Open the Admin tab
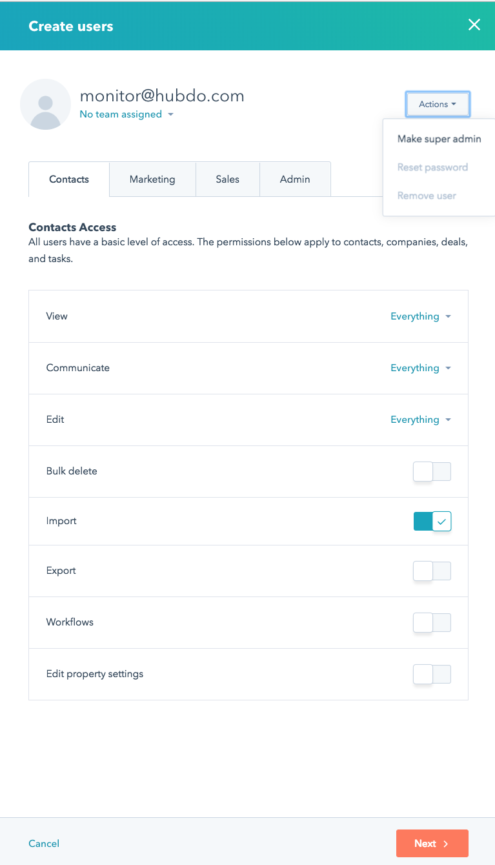The image size is (495, 865). 295,179
